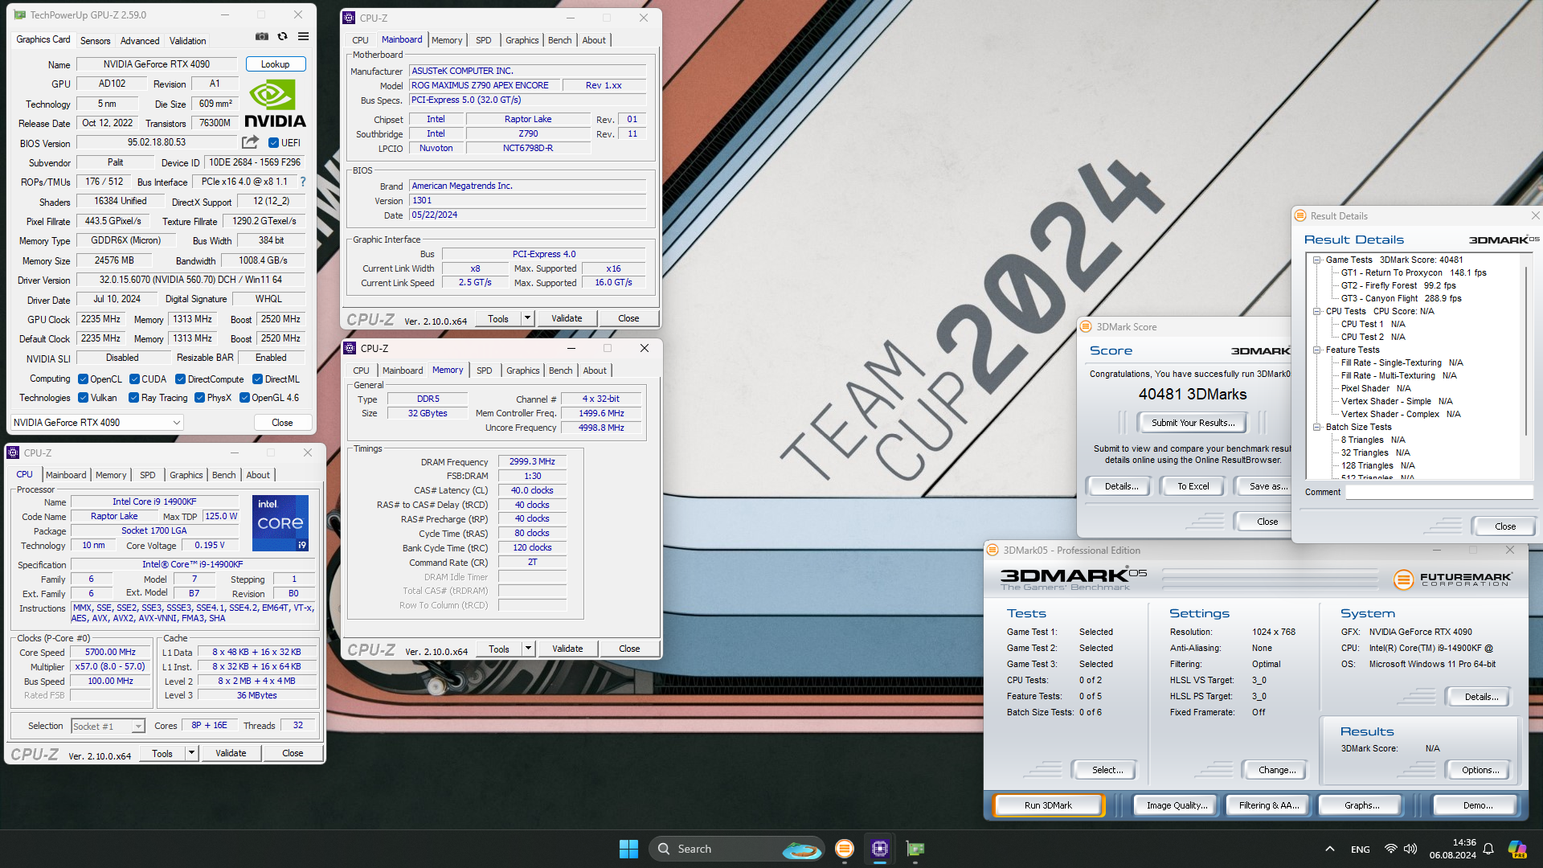Show hidden tray icons chevron
Screen dimensions: 1543x868
pyautogui.click(x=1330, y=849)
